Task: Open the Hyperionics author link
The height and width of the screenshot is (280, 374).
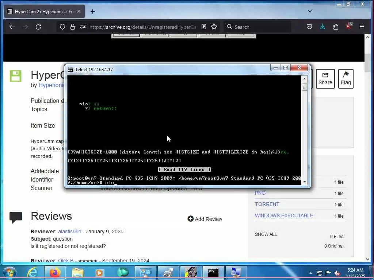Action: [51, 85]
